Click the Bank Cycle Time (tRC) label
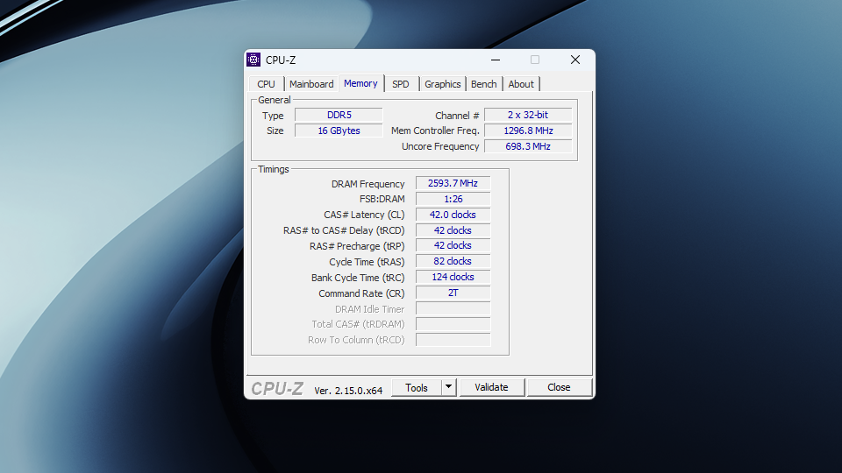842x473 pixels. point(358,278)
